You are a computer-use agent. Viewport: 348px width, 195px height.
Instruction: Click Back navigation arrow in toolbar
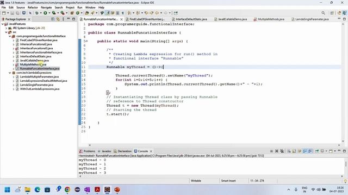pos(157,13)
